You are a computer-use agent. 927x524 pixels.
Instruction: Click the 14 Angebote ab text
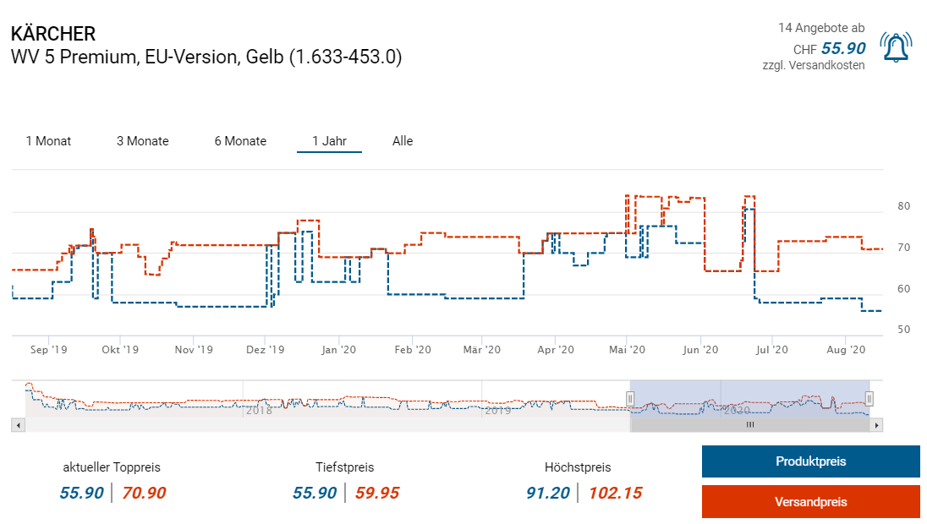tap(821, 28)
